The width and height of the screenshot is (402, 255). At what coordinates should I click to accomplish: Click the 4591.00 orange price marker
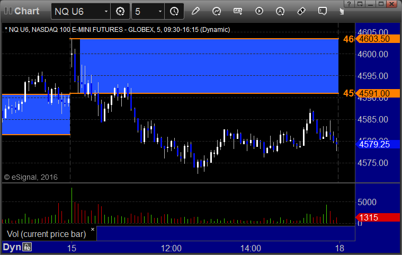click(x=378, y=93)
